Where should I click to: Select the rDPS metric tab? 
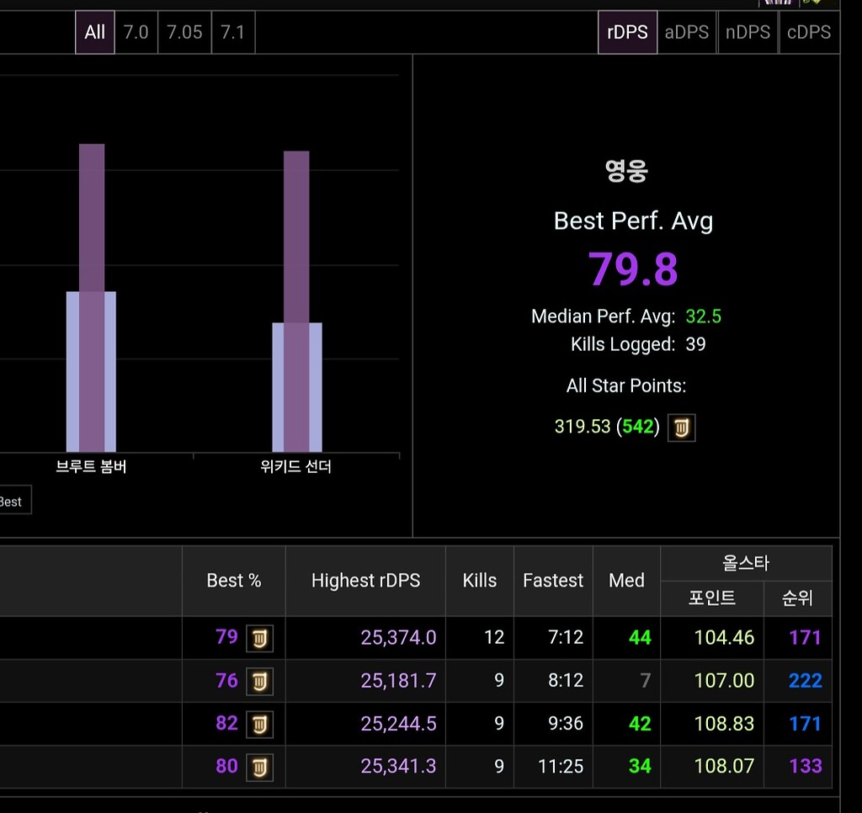627,33
